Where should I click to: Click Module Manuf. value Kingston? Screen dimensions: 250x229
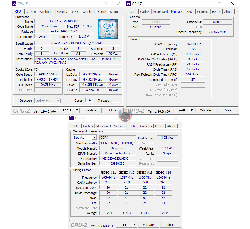tap(118, 148)
